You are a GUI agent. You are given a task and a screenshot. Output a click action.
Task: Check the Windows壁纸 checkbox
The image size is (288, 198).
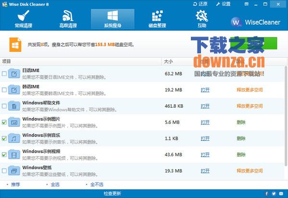(x=4, y=171)
